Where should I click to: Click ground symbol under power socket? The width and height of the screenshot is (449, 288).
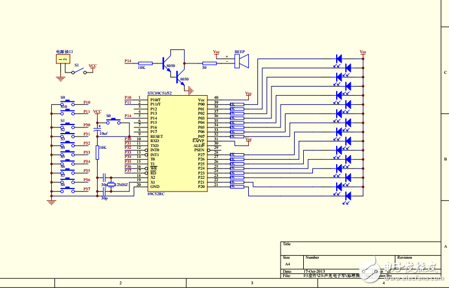coord(60,78)
